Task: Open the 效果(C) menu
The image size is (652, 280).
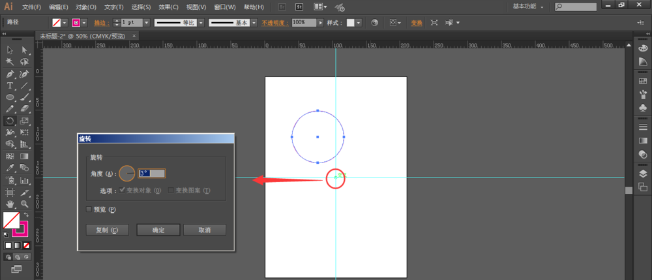Action: tap(168, 7)
